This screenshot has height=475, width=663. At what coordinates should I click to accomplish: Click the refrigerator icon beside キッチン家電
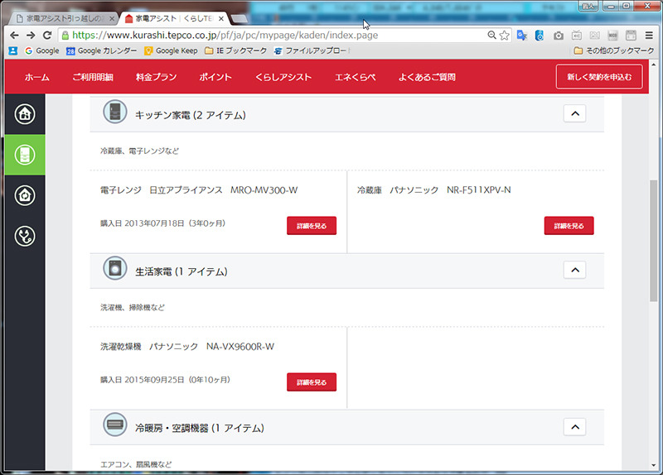click(115, 112)
